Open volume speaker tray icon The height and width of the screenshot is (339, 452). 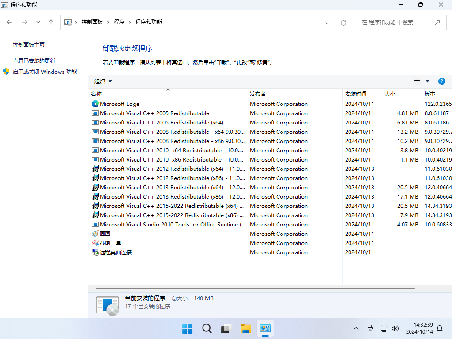click(395, 328)
